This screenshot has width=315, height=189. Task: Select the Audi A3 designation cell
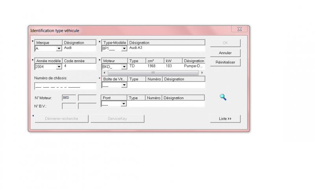tap(166, 48)
